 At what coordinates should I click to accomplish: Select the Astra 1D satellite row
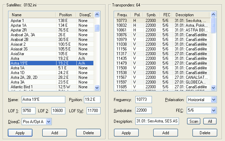pos(52,73)
